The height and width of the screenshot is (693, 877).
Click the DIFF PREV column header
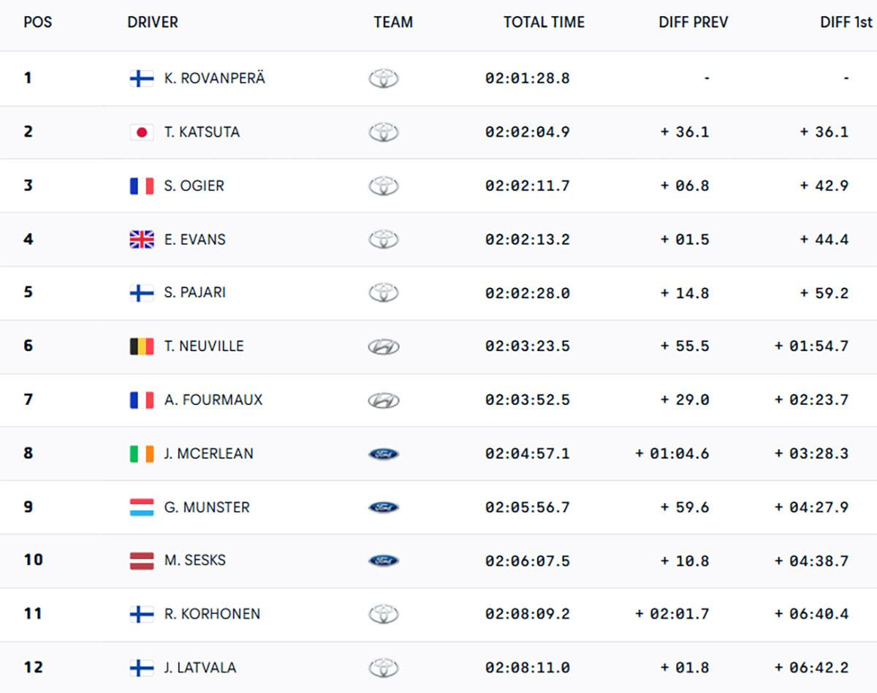[693, 22]
